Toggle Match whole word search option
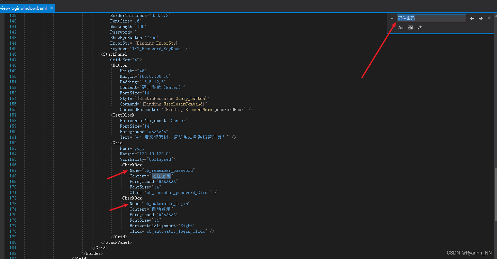The height and width of the screenshot is (259, 497). click(x=410, y=28)
